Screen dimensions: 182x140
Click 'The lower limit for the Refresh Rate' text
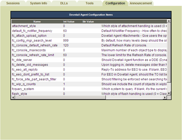tap(134, 55)
